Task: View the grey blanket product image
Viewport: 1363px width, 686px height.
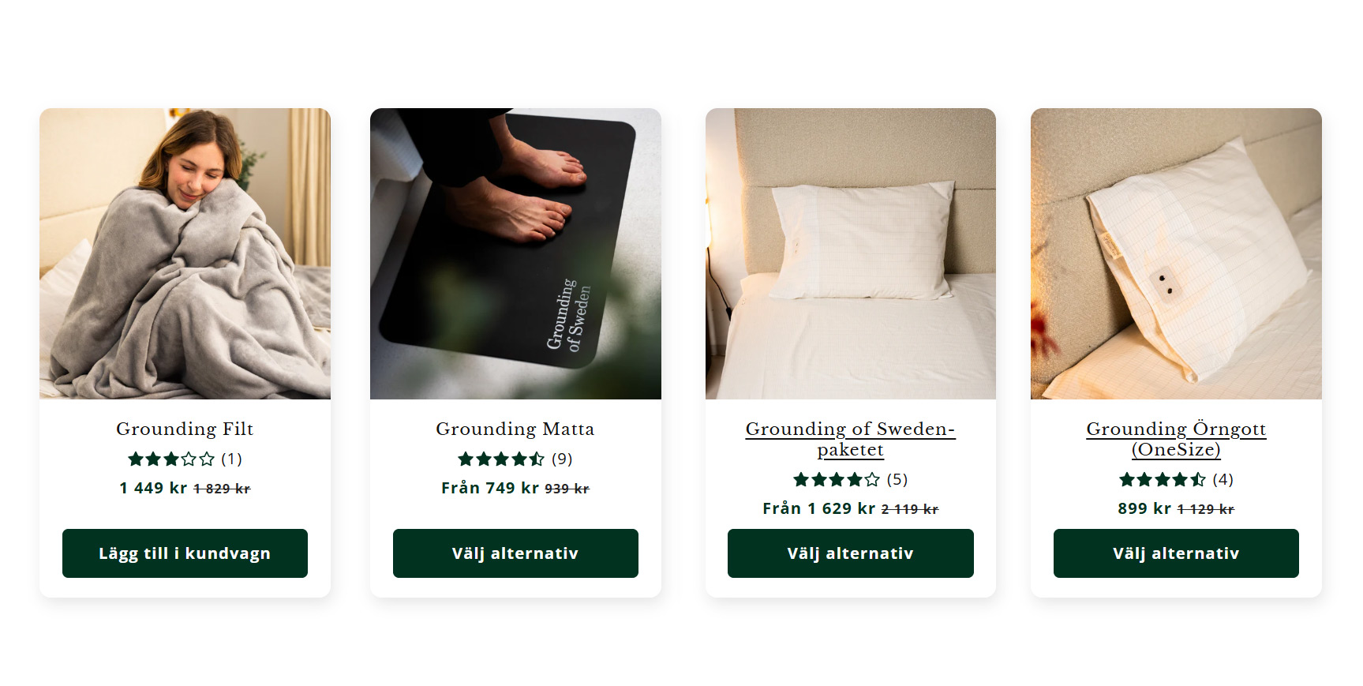Action: pyautogui.click(x=185, y=253)
